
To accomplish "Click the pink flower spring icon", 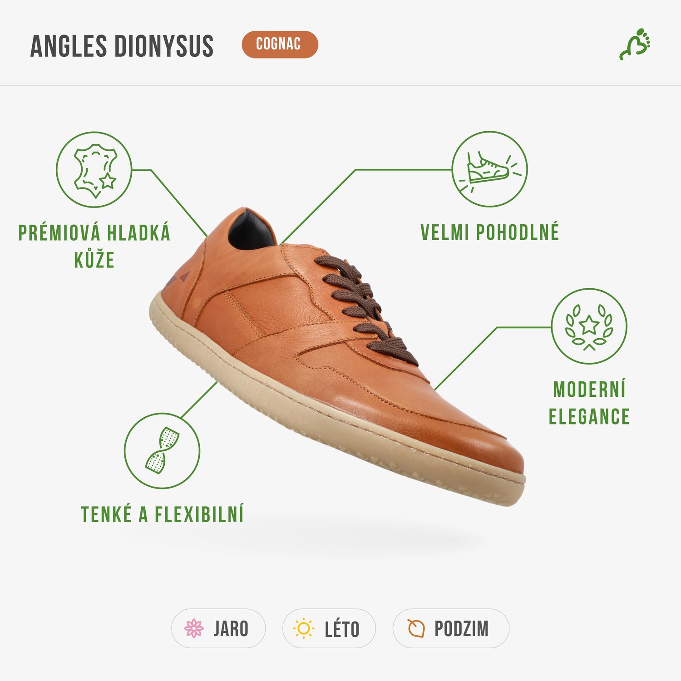I will click(194, 628).
